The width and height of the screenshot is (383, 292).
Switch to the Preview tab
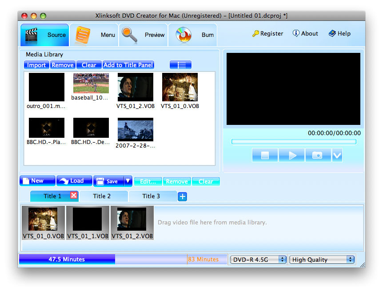tap(144, 35)
